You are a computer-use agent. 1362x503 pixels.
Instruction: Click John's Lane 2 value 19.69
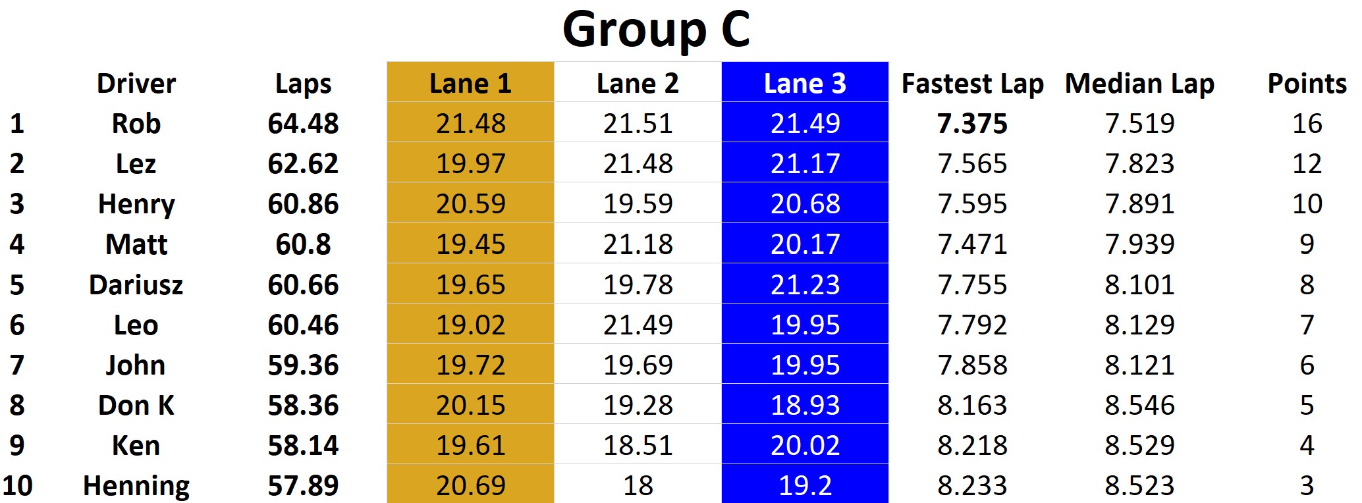[x=638, y=365]
